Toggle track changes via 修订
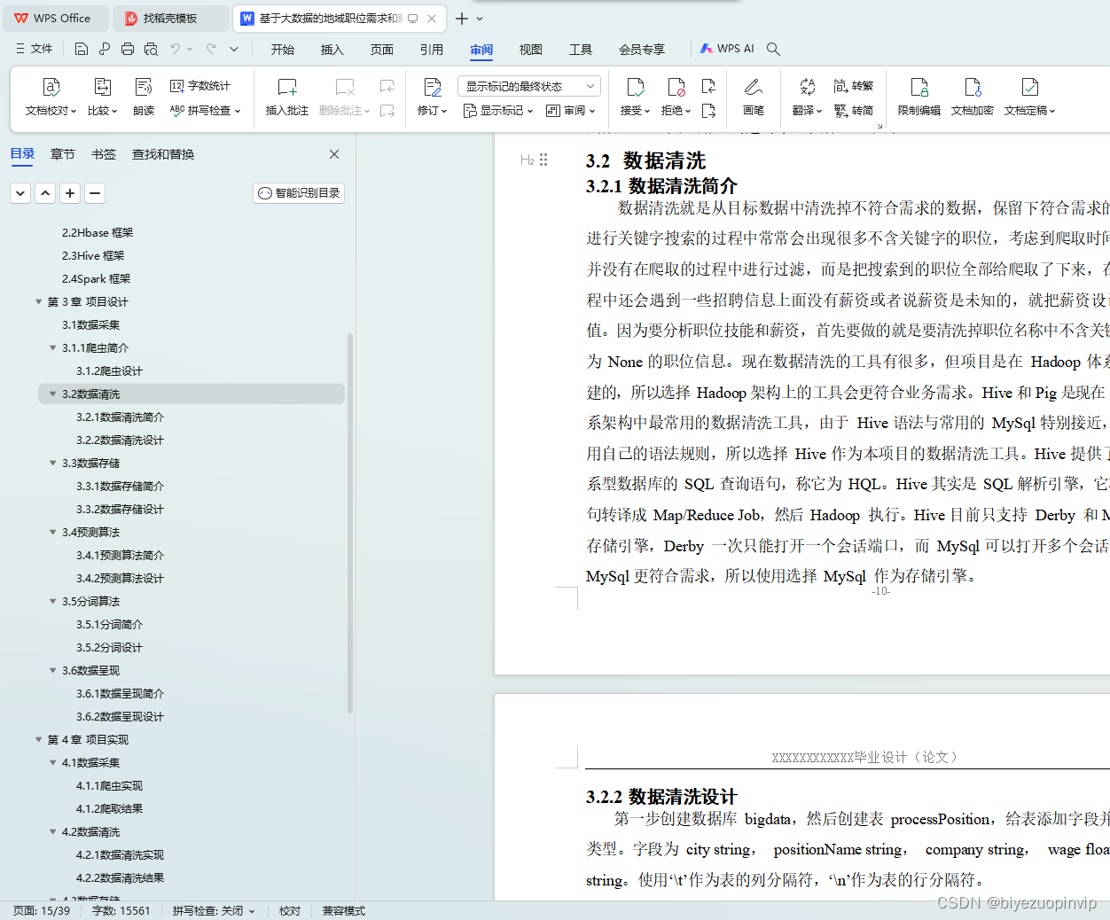Image resolution: width=1110 pixels, height=920 pixels. 432,96
